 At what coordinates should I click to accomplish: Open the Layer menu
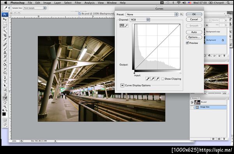pos(57,3)
